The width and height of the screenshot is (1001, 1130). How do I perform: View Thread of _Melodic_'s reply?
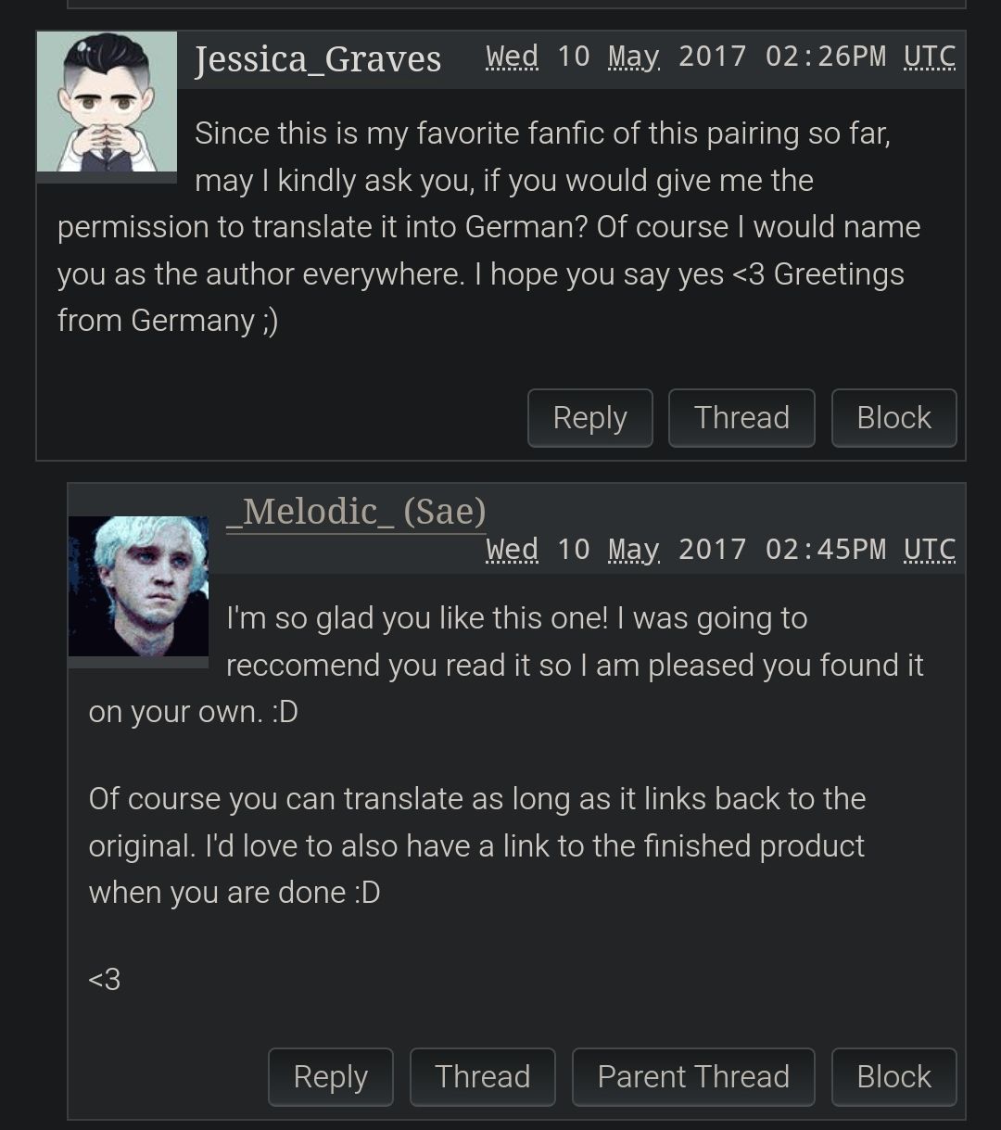click(x=482, y=1077)
